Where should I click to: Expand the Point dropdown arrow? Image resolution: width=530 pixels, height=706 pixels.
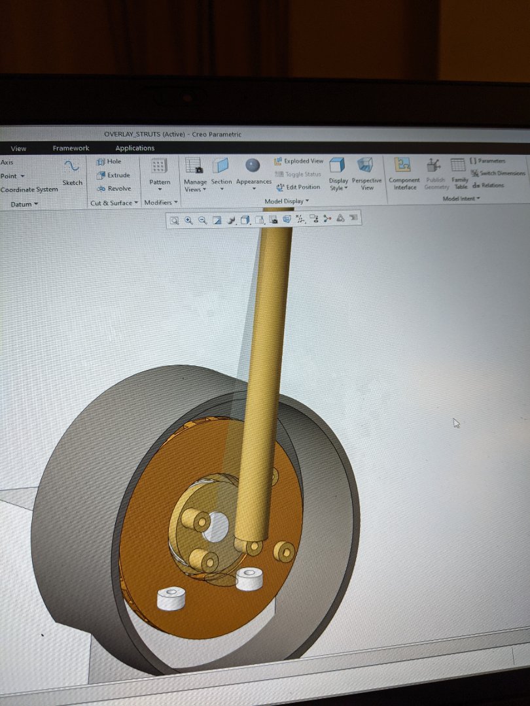pos(22,176)
